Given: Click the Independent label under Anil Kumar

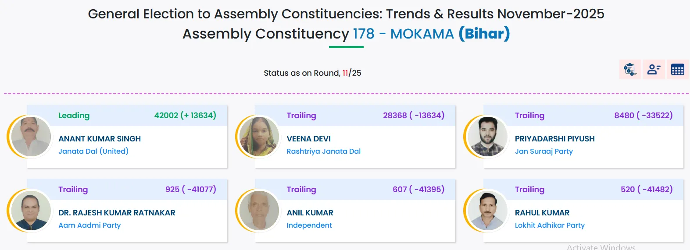Looking at the screenshot, I should (x=309, y=225).
